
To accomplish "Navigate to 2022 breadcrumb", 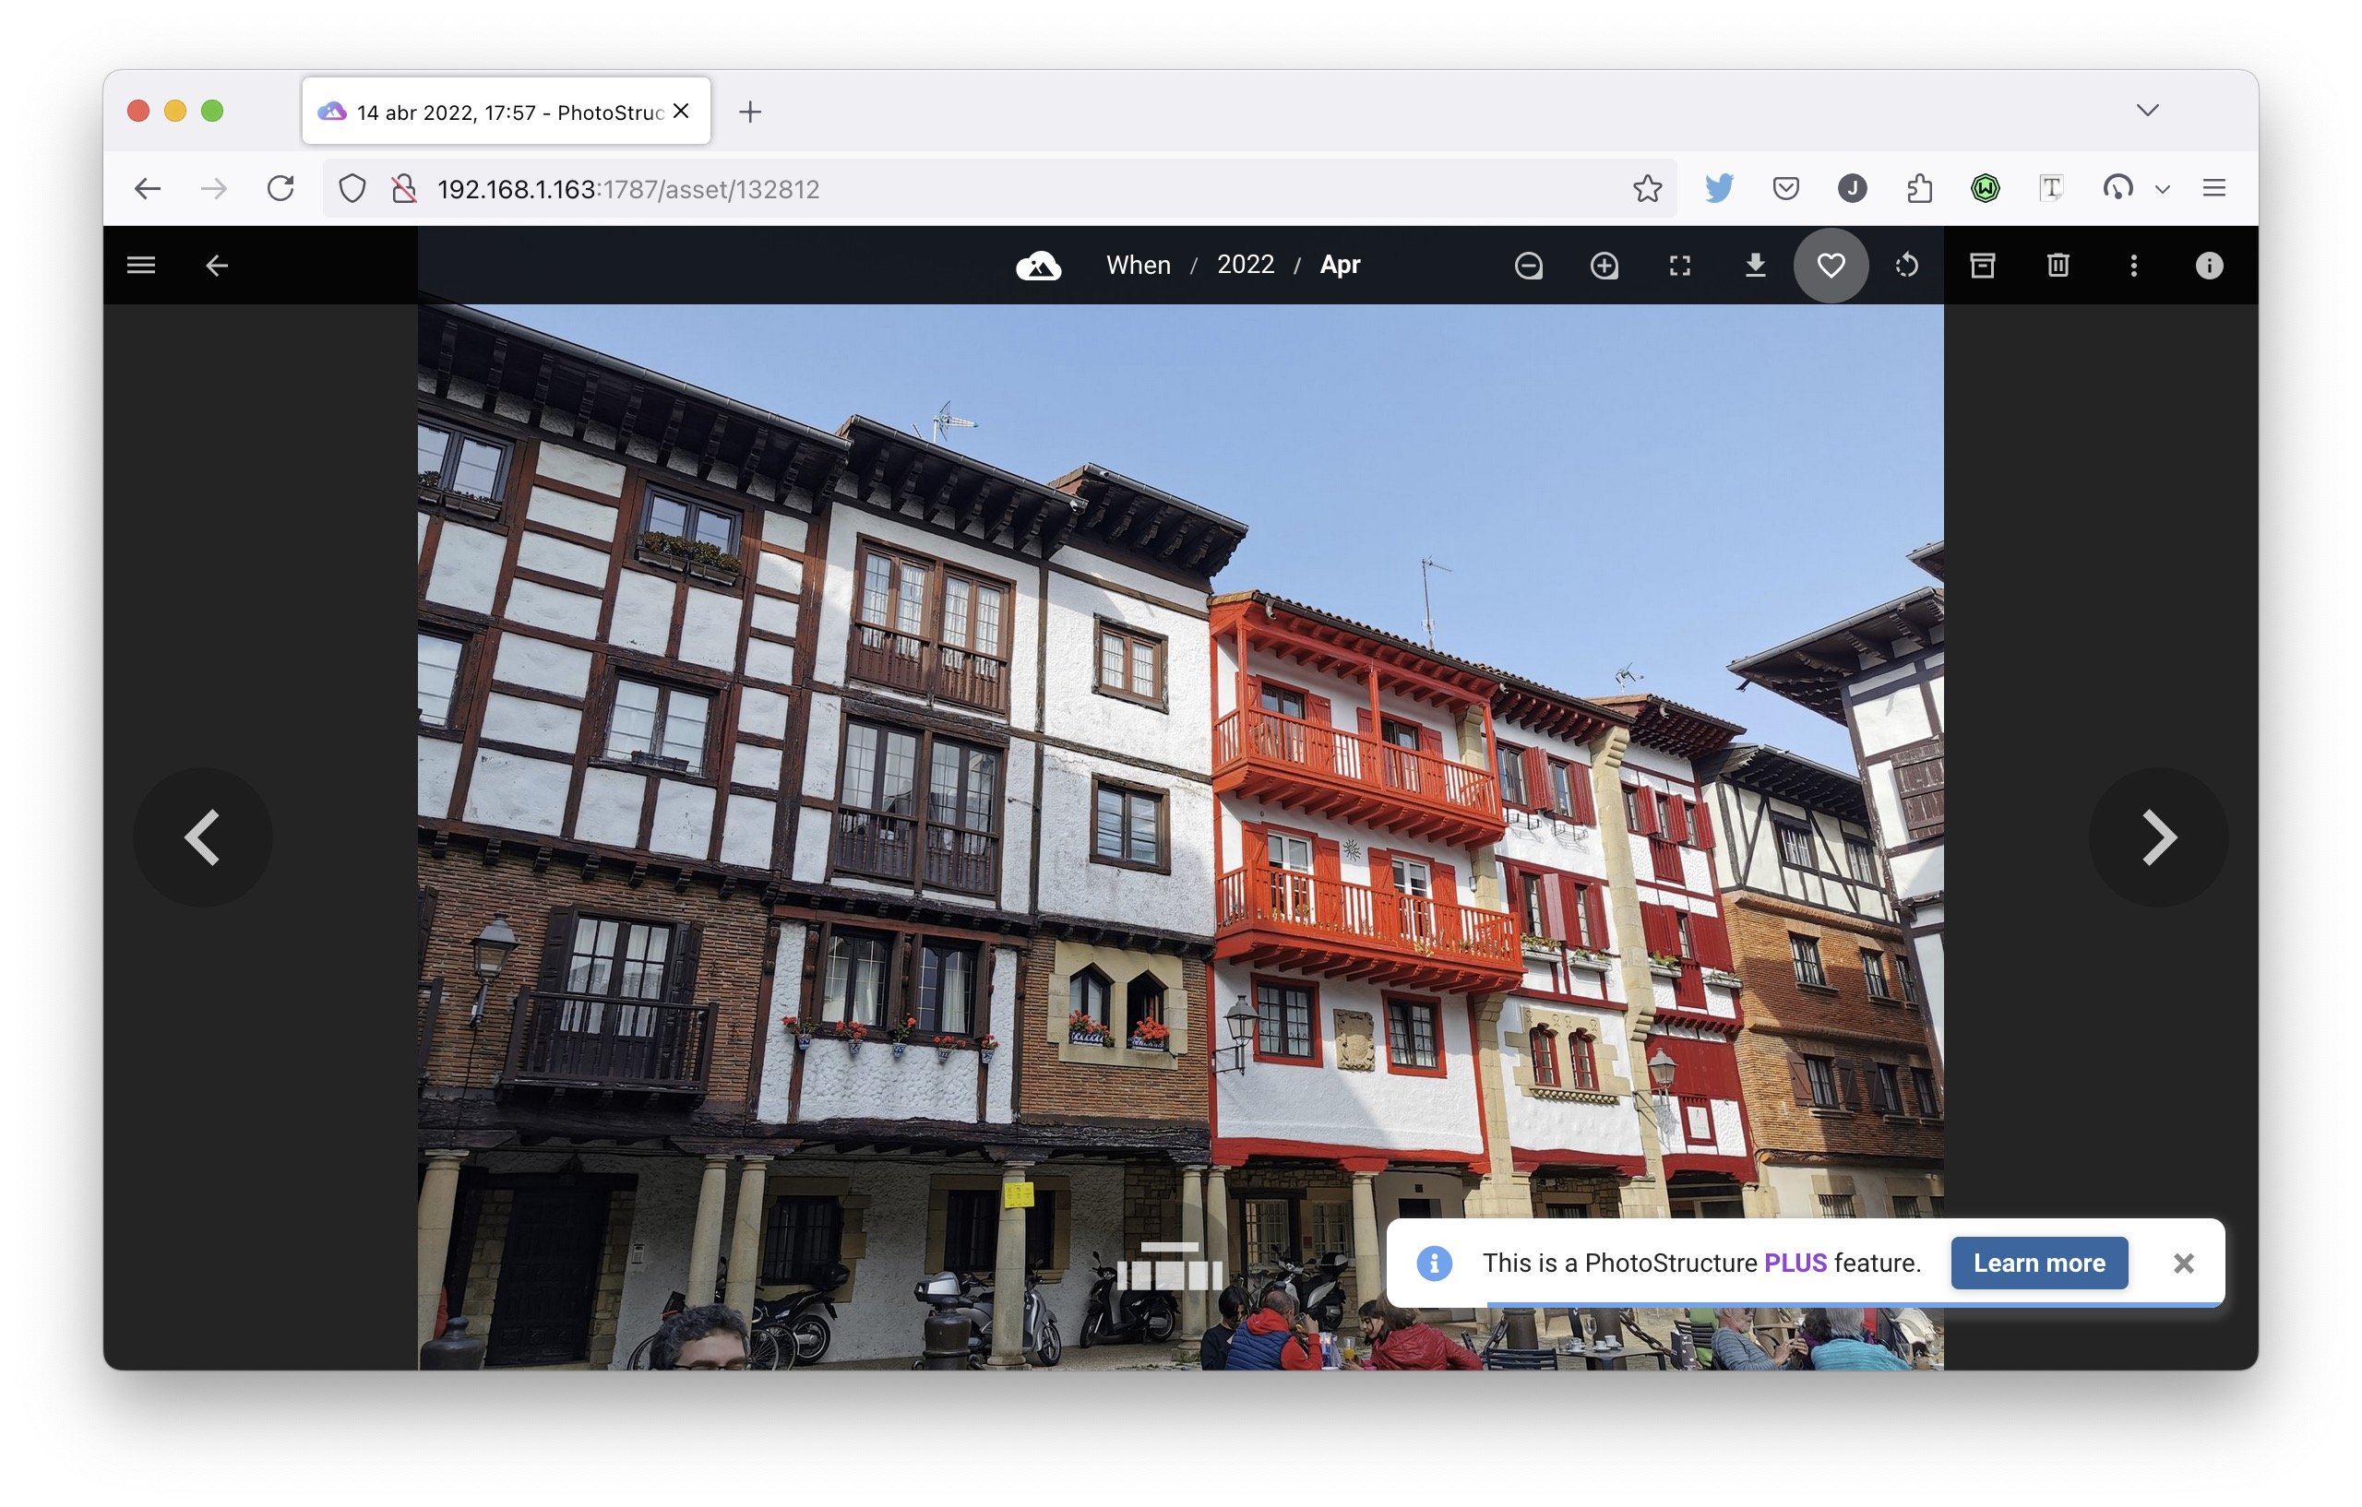I will pos(1245,265).
